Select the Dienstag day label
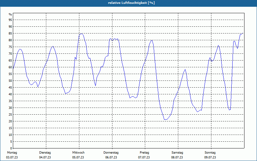This screenshot has height=161, width=257. pyautogui.click(x=45, y=153)
